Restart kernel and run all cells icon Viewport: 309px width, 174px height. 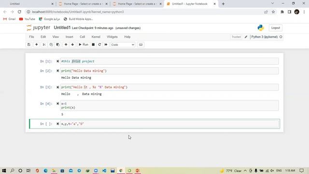point(106,44)
